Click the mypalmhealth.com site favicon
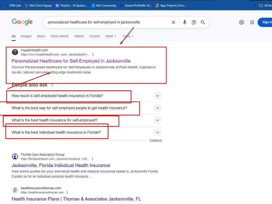 coord(15,52)
